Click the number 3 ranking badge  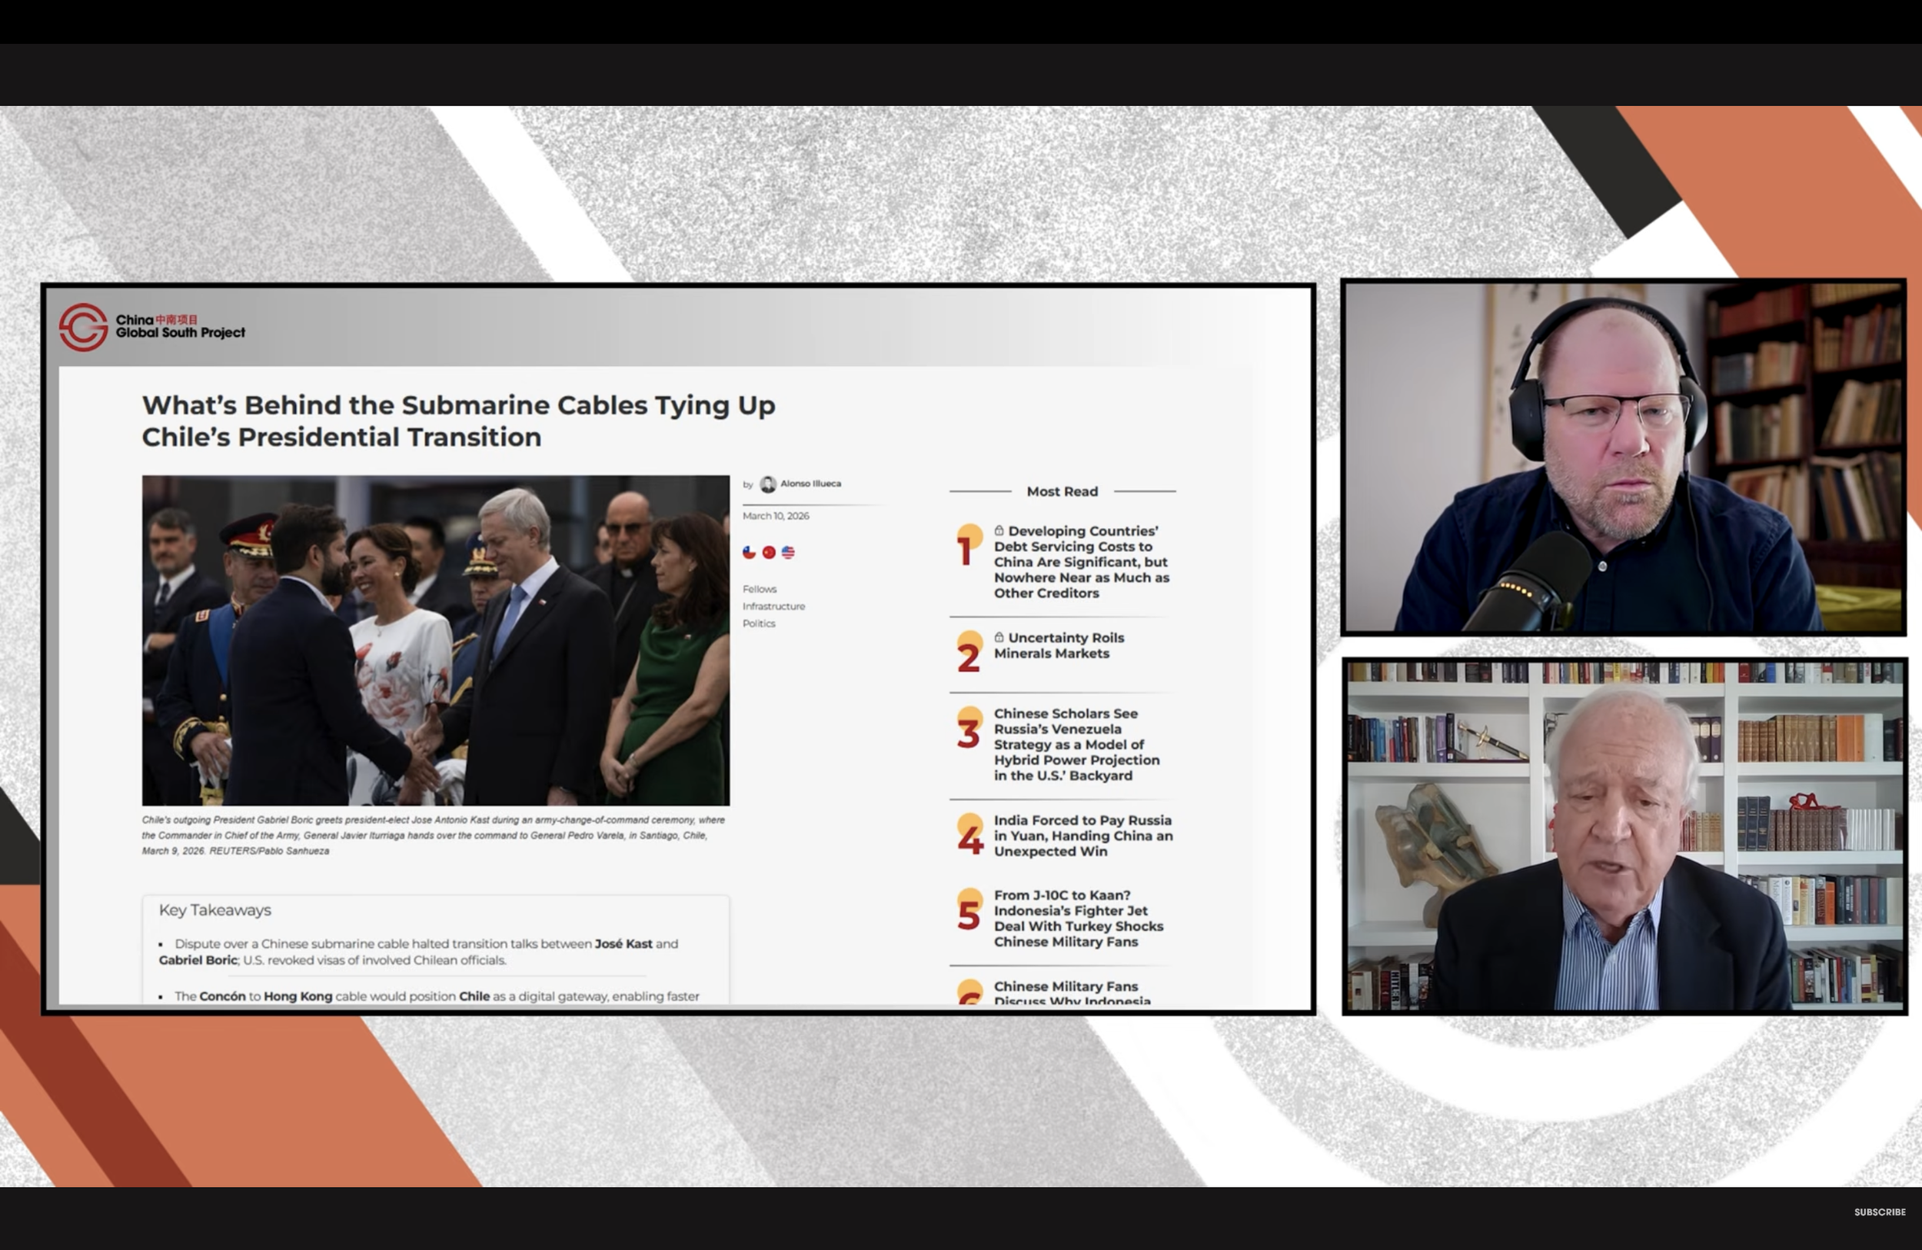click(969, 729)
